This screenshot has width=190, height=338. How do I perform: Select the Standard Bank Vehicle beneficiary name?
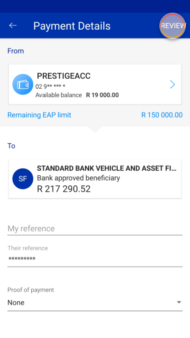click(107, 168)
